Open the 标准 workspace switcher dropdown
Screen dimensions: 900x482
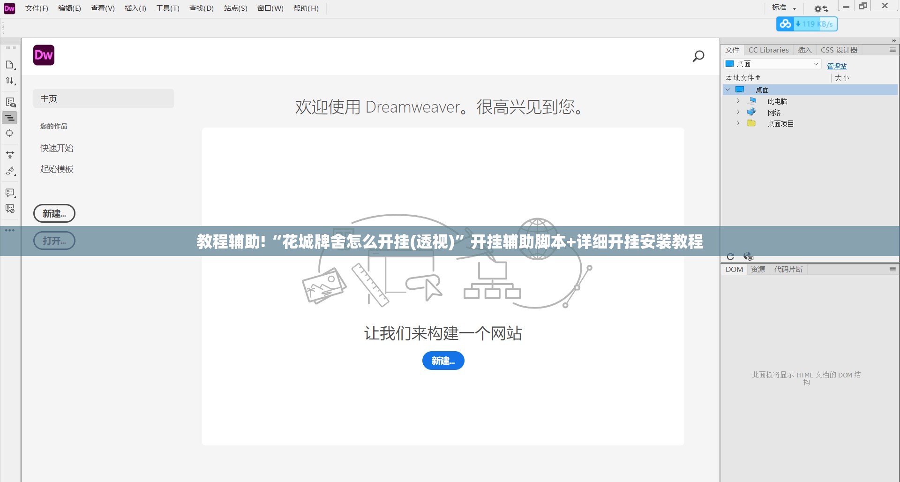(784, 8)
